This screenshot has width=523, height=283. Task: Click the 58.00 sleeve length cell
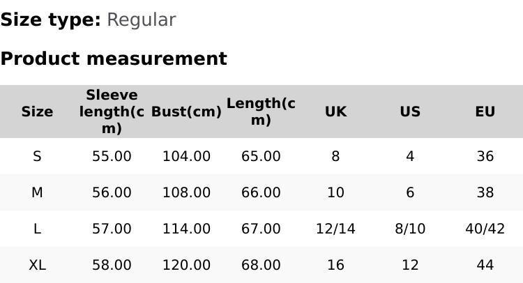(112, 265)
